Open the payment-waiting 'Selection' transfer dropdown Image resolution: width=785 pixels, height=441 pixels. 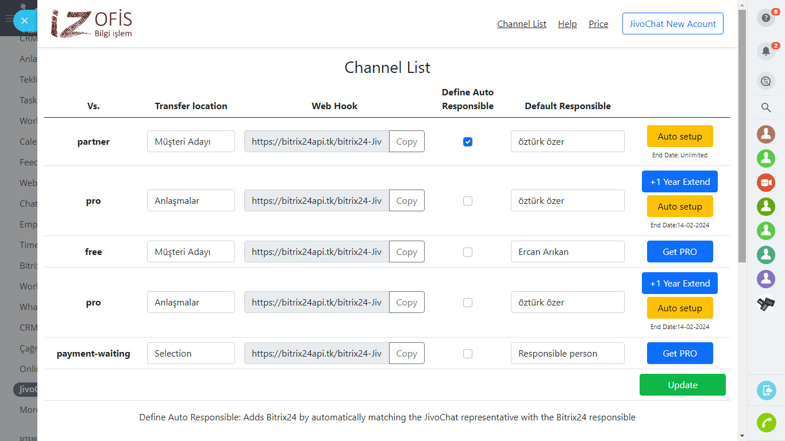191,354
